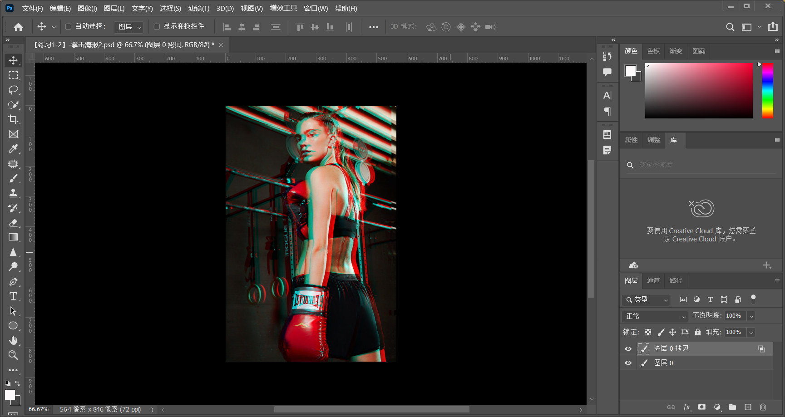Select the Rectangular Marquee tool
Screen dimensions: 785x417
click(x=13, y=75)
